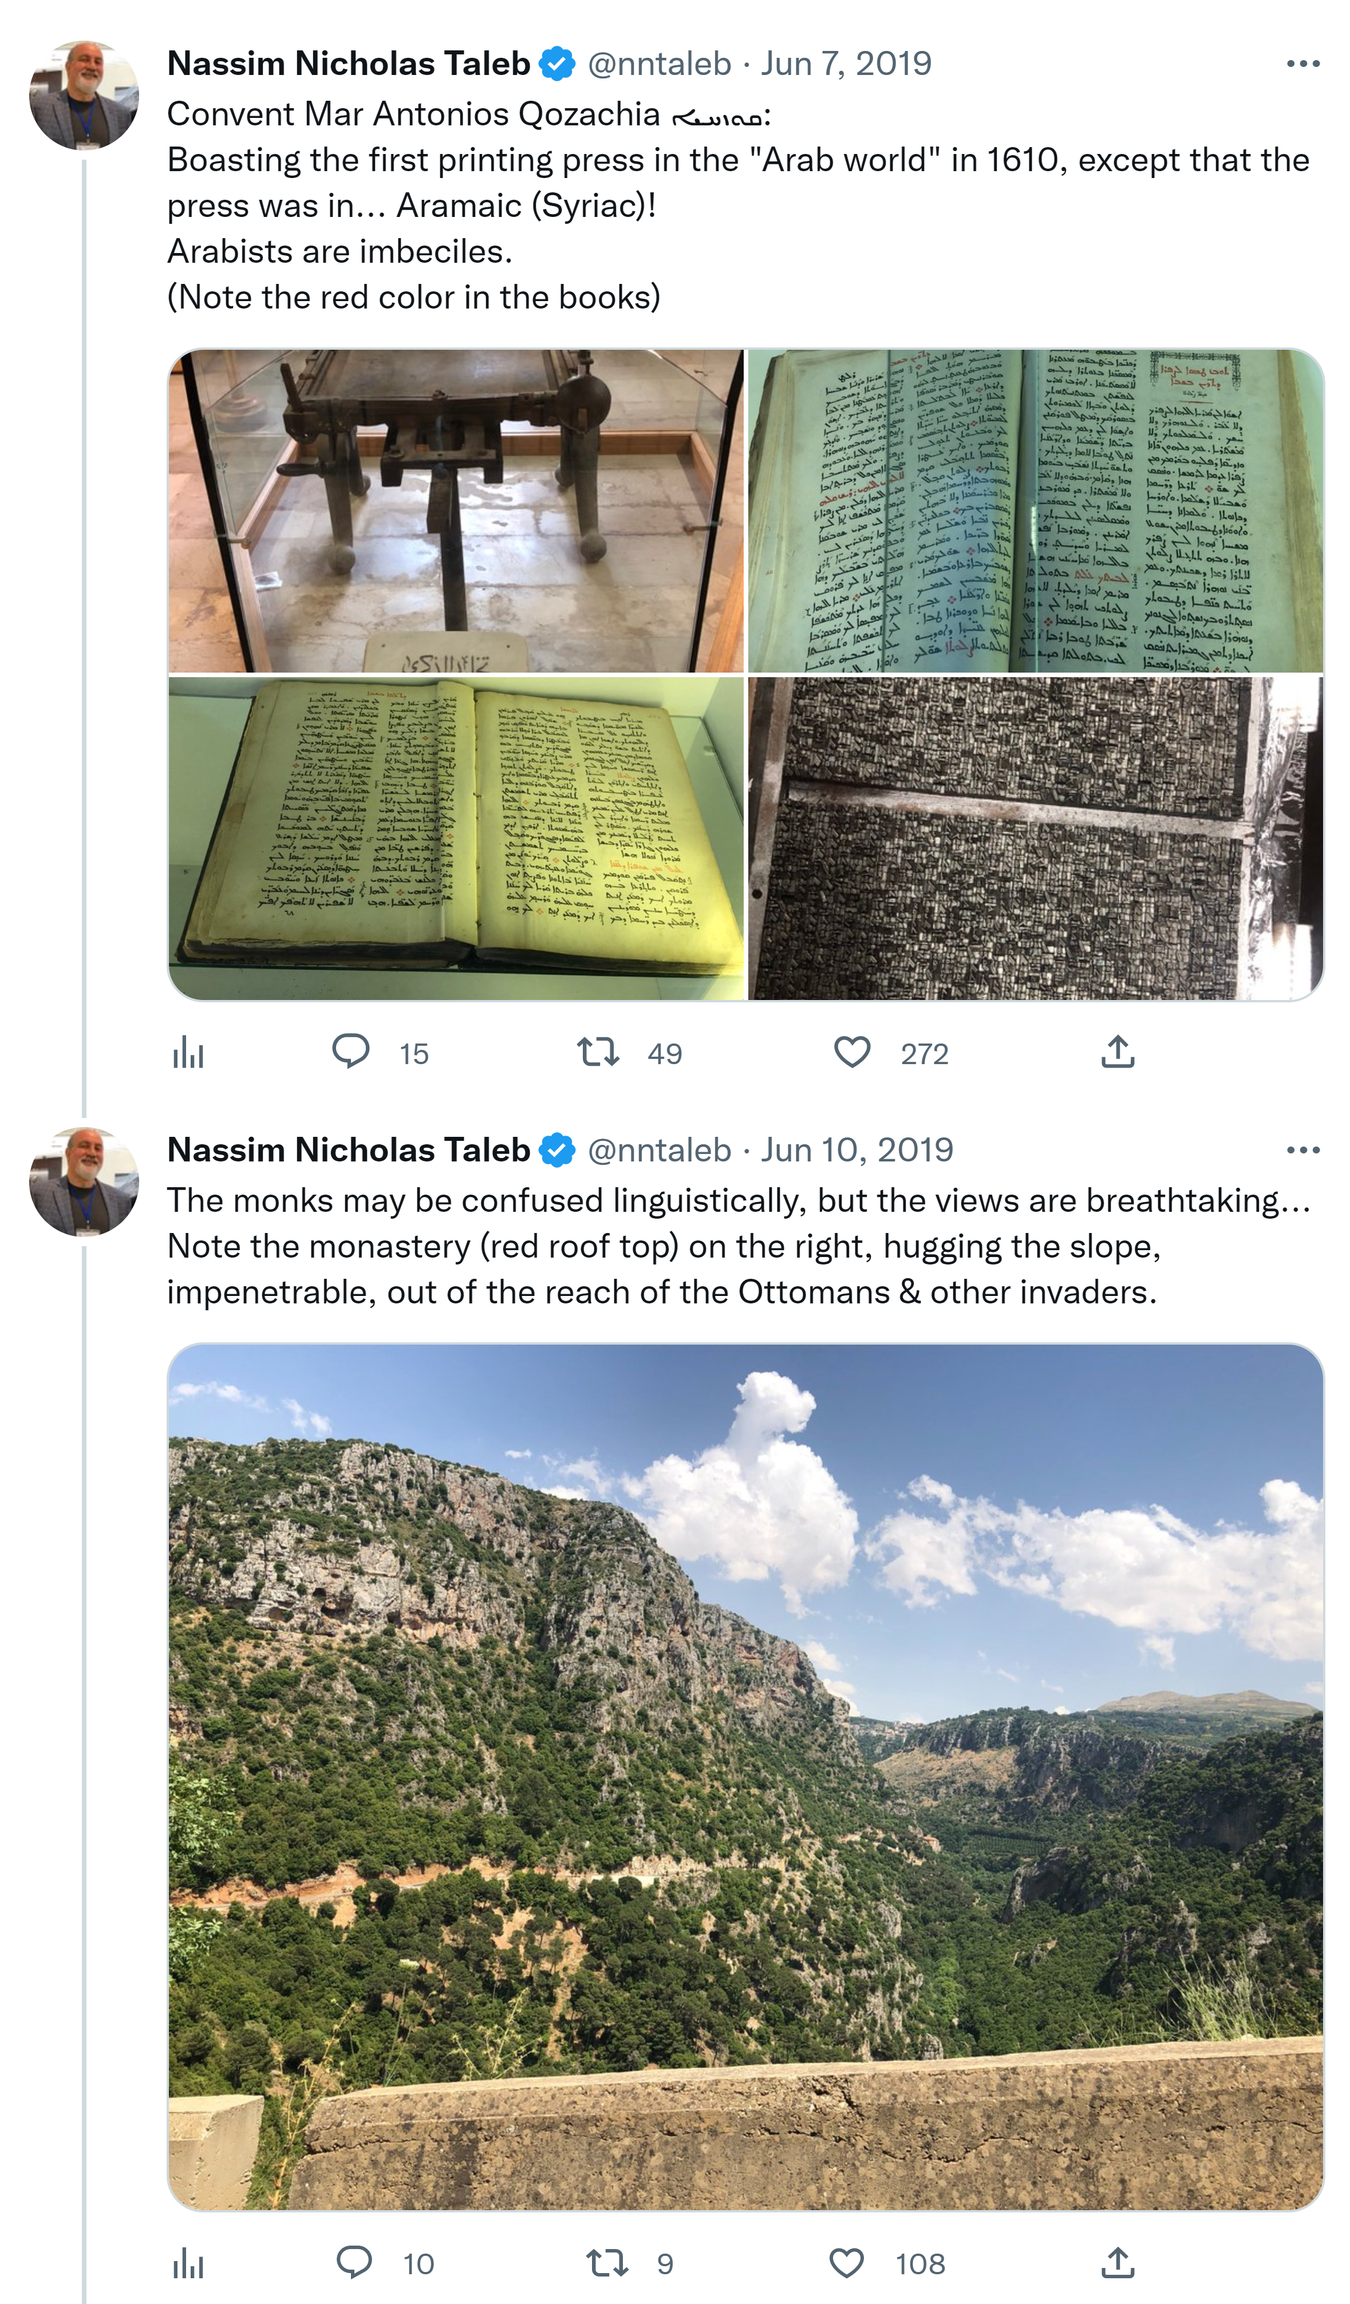This screenshot has height=2304, width=1350.
Task: Like the tweet with 272 likes
Action: pyautogui.click(x=851, y=1052)
